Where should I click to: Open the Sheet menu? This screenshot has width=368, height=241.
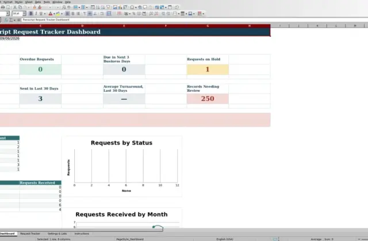tap(29, 2)
